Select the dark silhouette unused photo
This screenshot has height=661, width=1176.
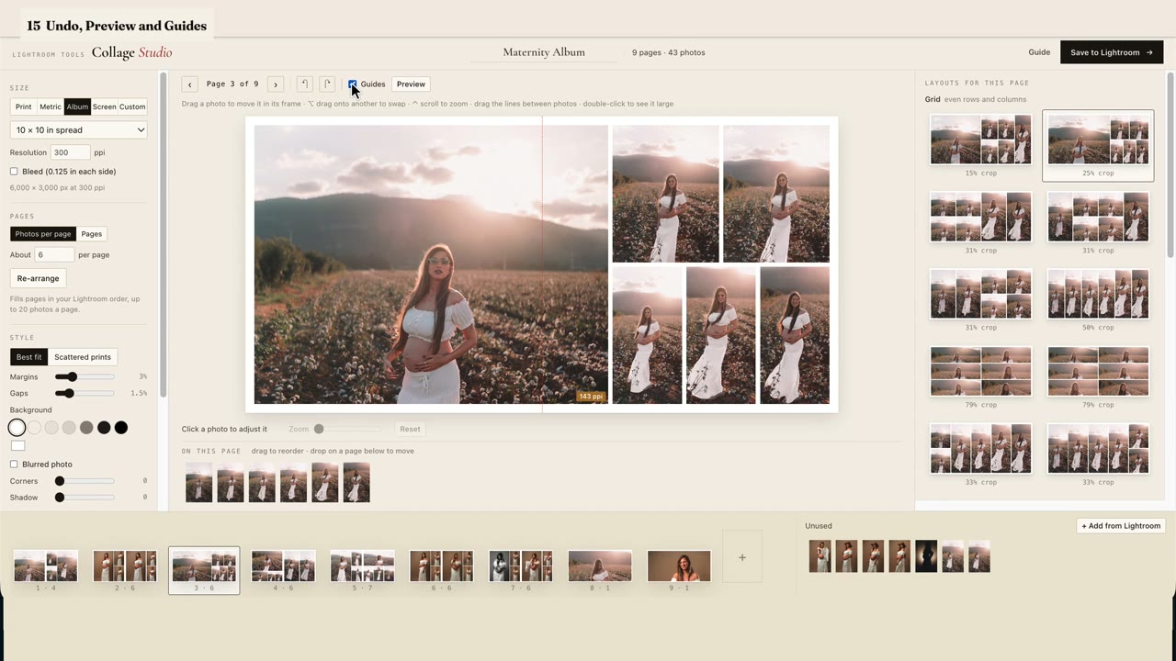pyautogui.click(x=926, y=556)
